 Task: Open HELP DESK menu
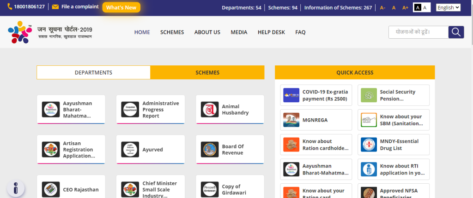[x=271, y=32]
